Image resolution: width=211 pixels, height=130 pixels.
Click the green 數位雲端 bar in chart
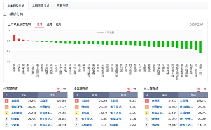pos(191,45)
